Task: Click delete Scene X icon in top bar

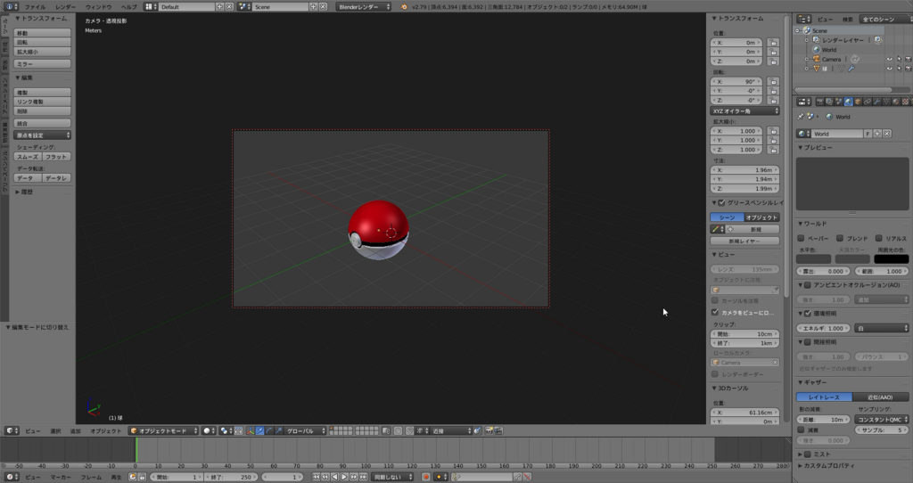Action: [323, 6]
